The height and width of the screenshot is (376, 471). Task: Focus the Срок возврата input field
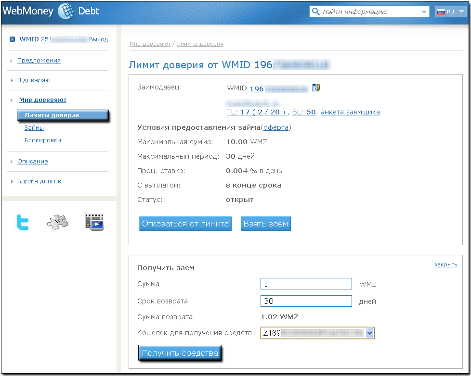point(306,301)
